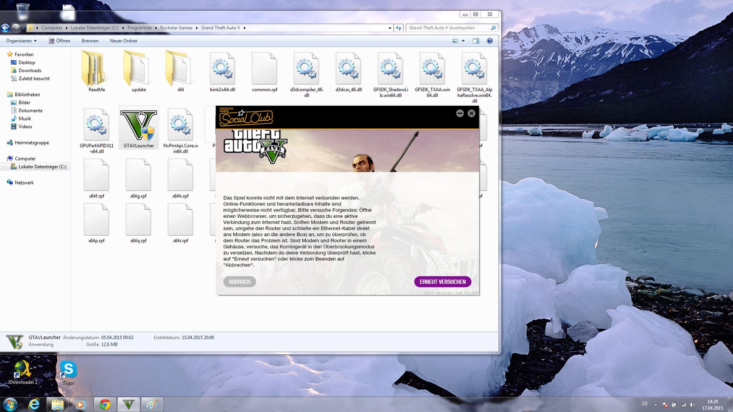Change view with the view icon button

tap(455, 41)
